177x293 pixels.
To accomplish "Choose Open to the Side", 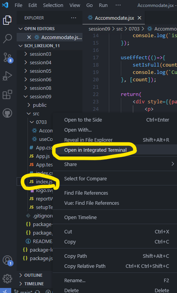I will [115, 120].
